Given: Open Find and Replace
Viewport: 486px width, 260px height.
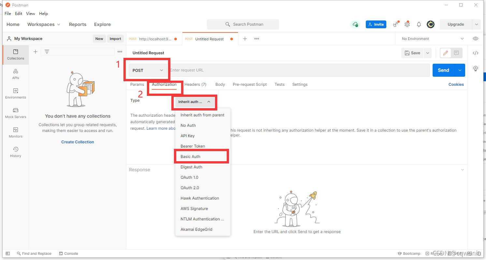Looking at the screenshot, I should click(x=34, y=253).
